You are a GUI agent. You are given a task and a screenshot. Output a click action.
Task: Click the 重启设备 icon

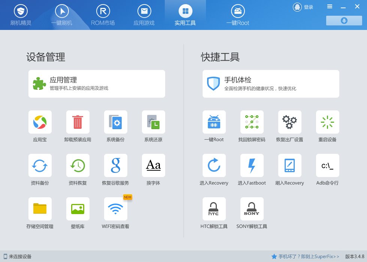tap(327, 122)
